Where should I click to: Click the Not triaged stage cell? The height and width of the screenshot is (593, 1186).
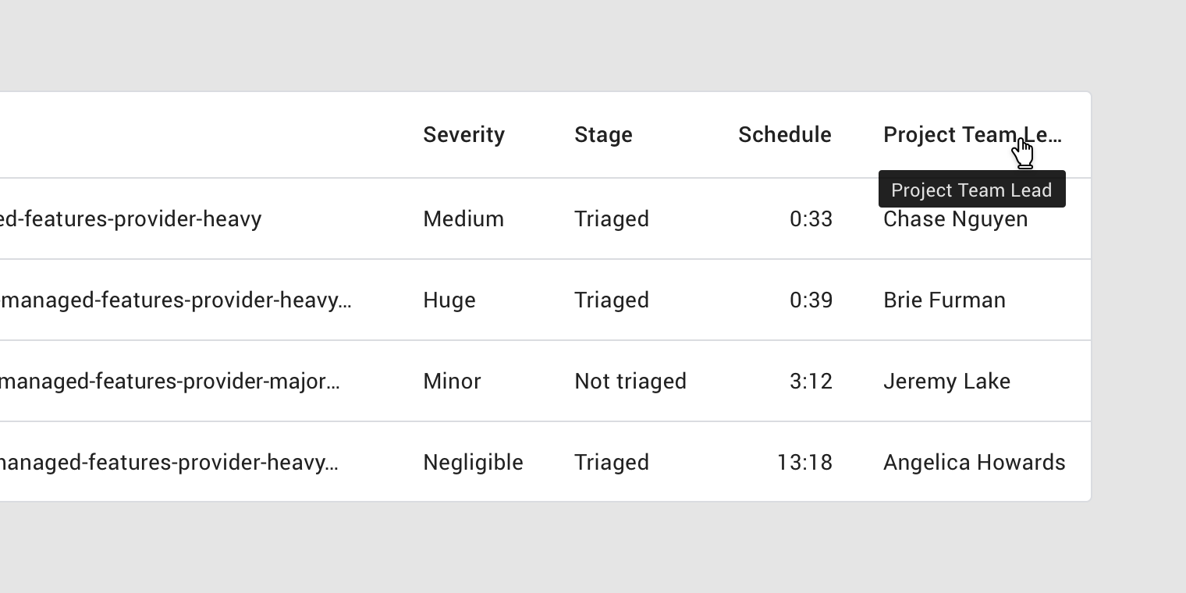click(x=630, y=382)
